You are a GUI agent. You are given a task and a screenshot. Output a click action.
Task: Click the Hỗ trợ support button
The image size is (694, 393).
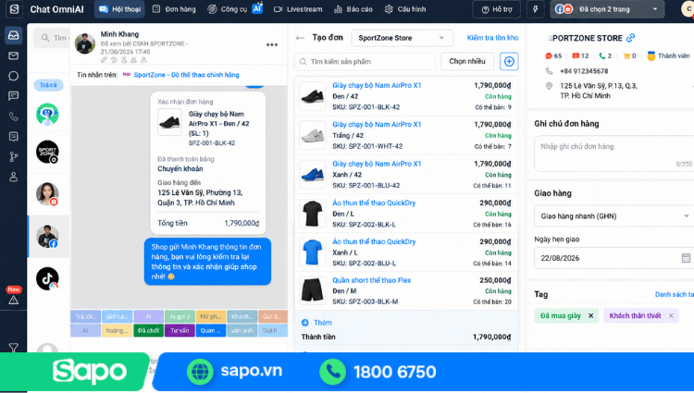(x=497, y=9)
